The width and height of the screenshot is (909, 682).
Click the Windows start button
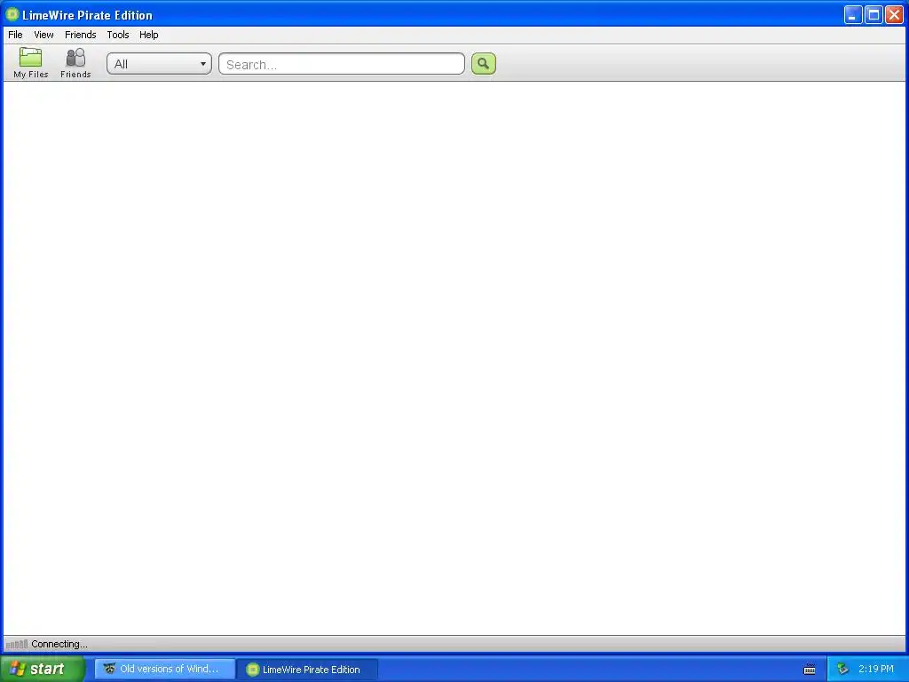click(x=43, y=669)
